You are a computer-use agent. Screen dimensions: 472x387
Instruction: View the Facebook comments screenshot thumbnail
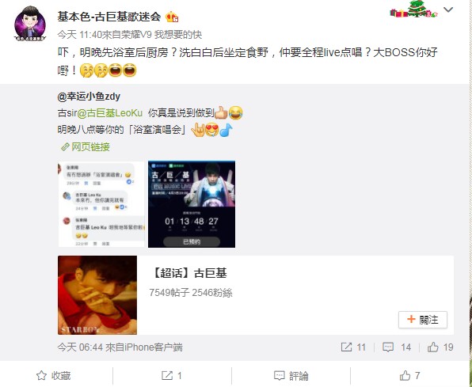(101, 204)
